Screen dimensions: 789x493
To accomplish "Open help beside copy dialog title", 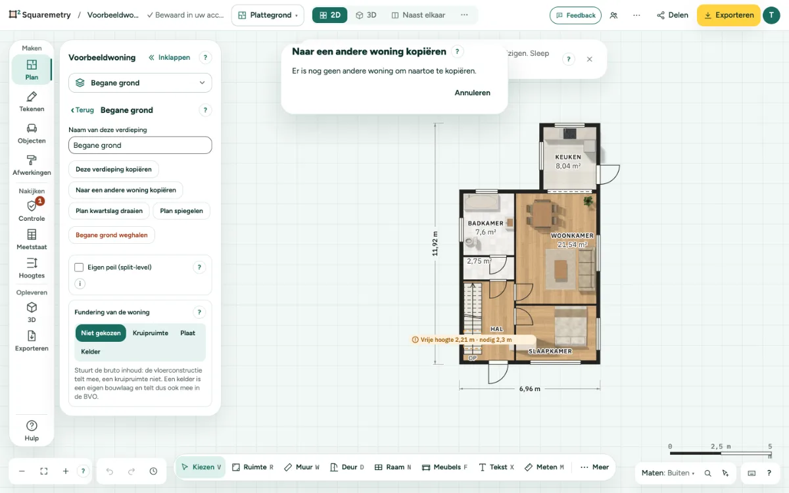I will [x=458, y=52].
